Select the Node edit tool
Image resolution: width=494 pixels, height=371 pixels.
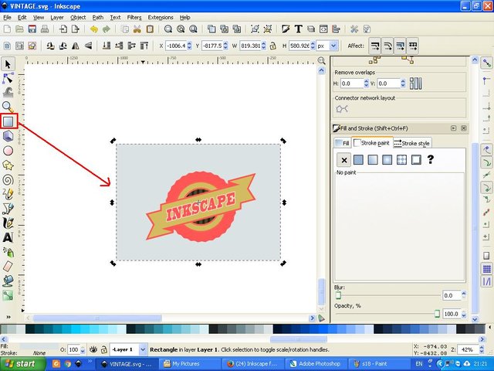pos(8,78)
